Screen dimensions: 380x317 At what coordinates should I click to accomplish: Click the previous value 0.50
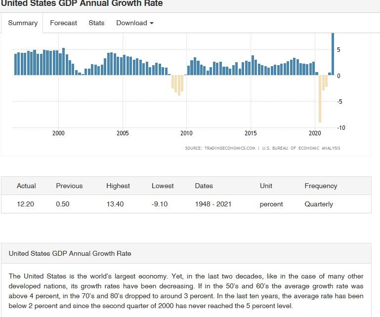click(x=63, y=204)
